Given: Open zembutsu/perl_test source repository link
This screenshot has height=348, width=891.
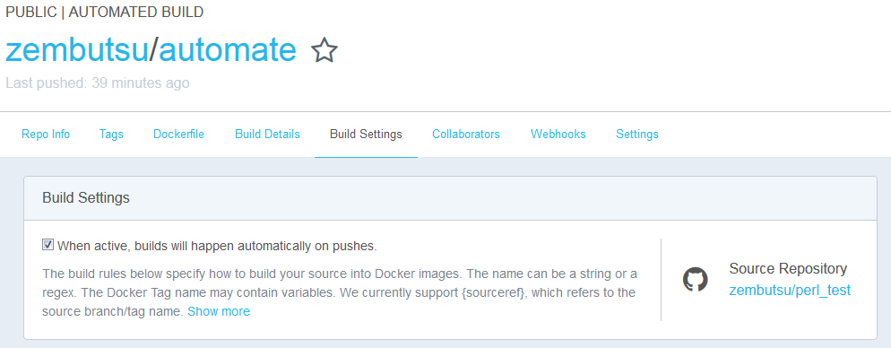Looking at the screenshot, I should (x=790, y=290).
